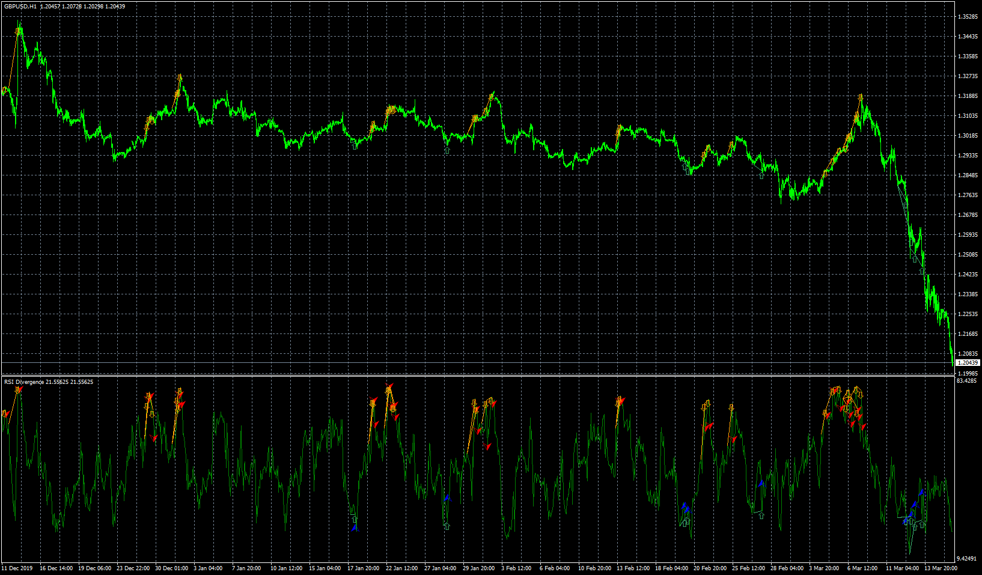Select RSI panel up arrow above 27 Jan 04:00
This screenshot has height=575, width=982.
coord(447,526)
